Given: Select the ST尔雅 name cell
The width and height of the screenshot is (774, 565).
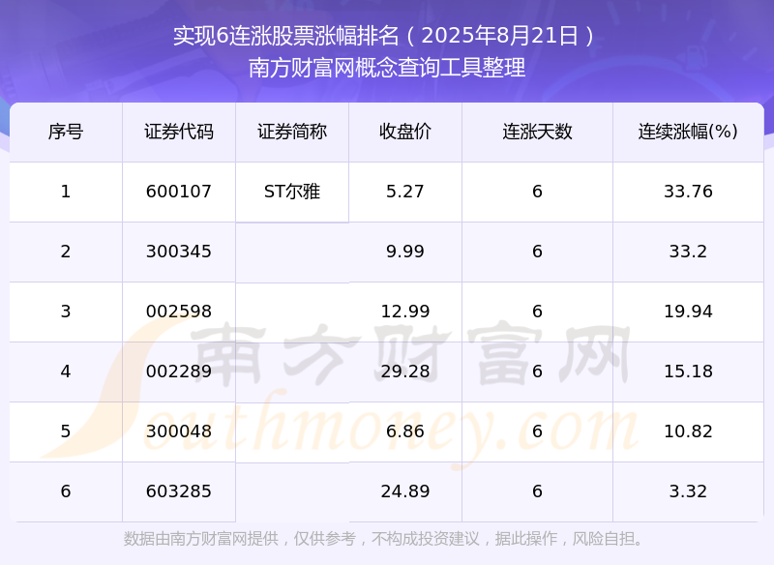Looking at the screenshot, I should coord(292,192).
